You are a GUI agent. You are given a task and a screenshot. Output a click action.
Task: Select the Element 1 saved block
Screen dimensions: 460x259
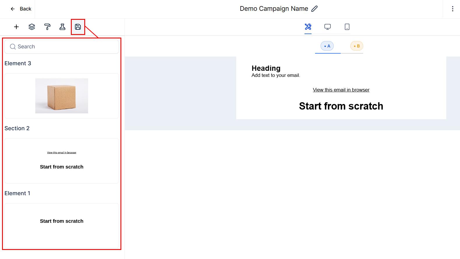[62, 226]
